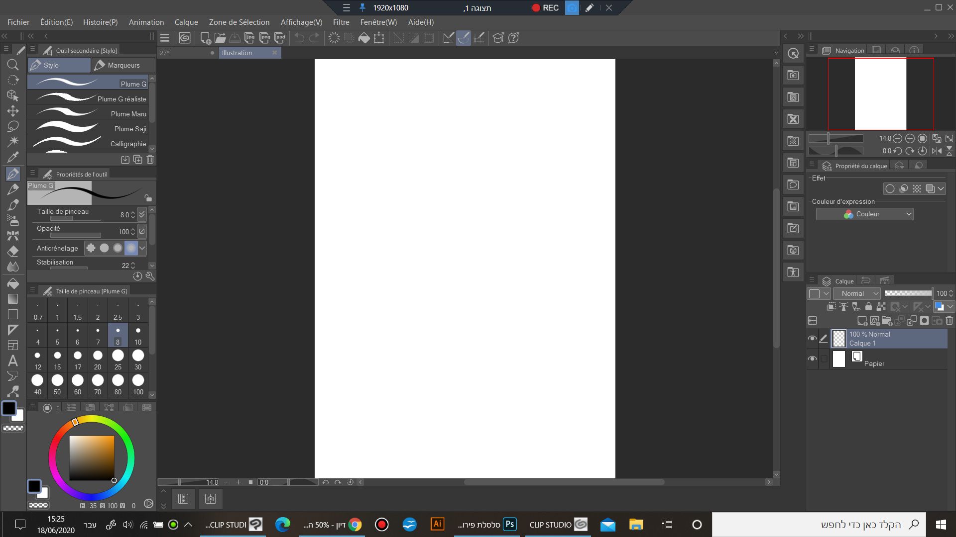956x537 pixels.
Task: Open the Filtre menu
Action: 341,22
